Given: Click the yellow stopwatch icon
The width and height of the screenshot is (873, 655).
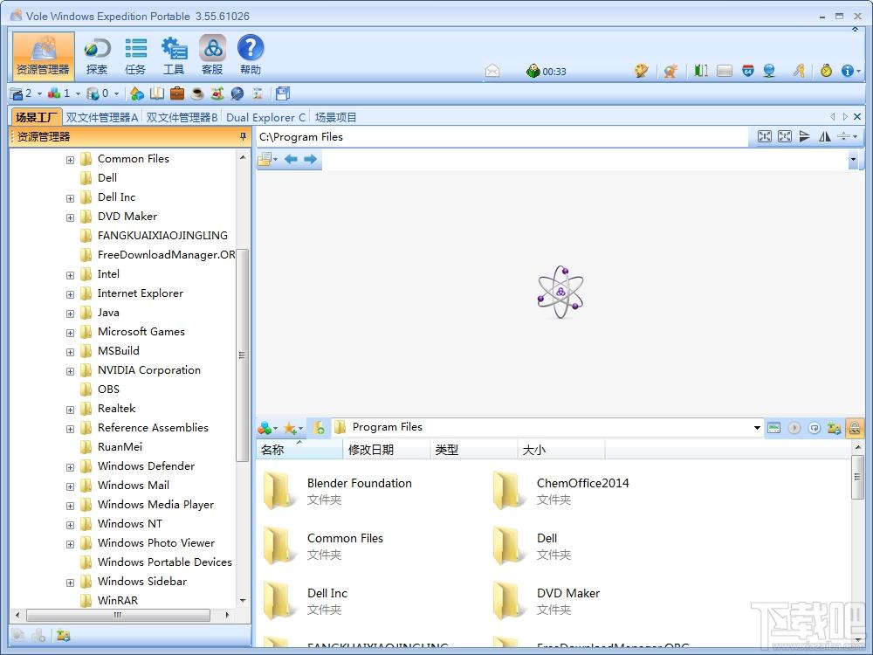Looking at the screenshot, I should [826, 71].
